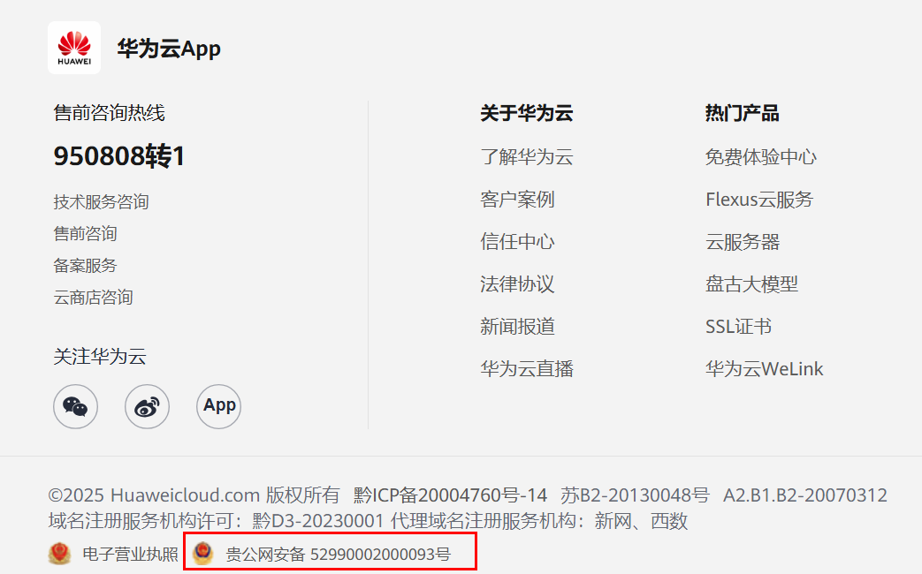
Task: Click A2.B1.B2-20070312 license text
Action: click(804, 495)
